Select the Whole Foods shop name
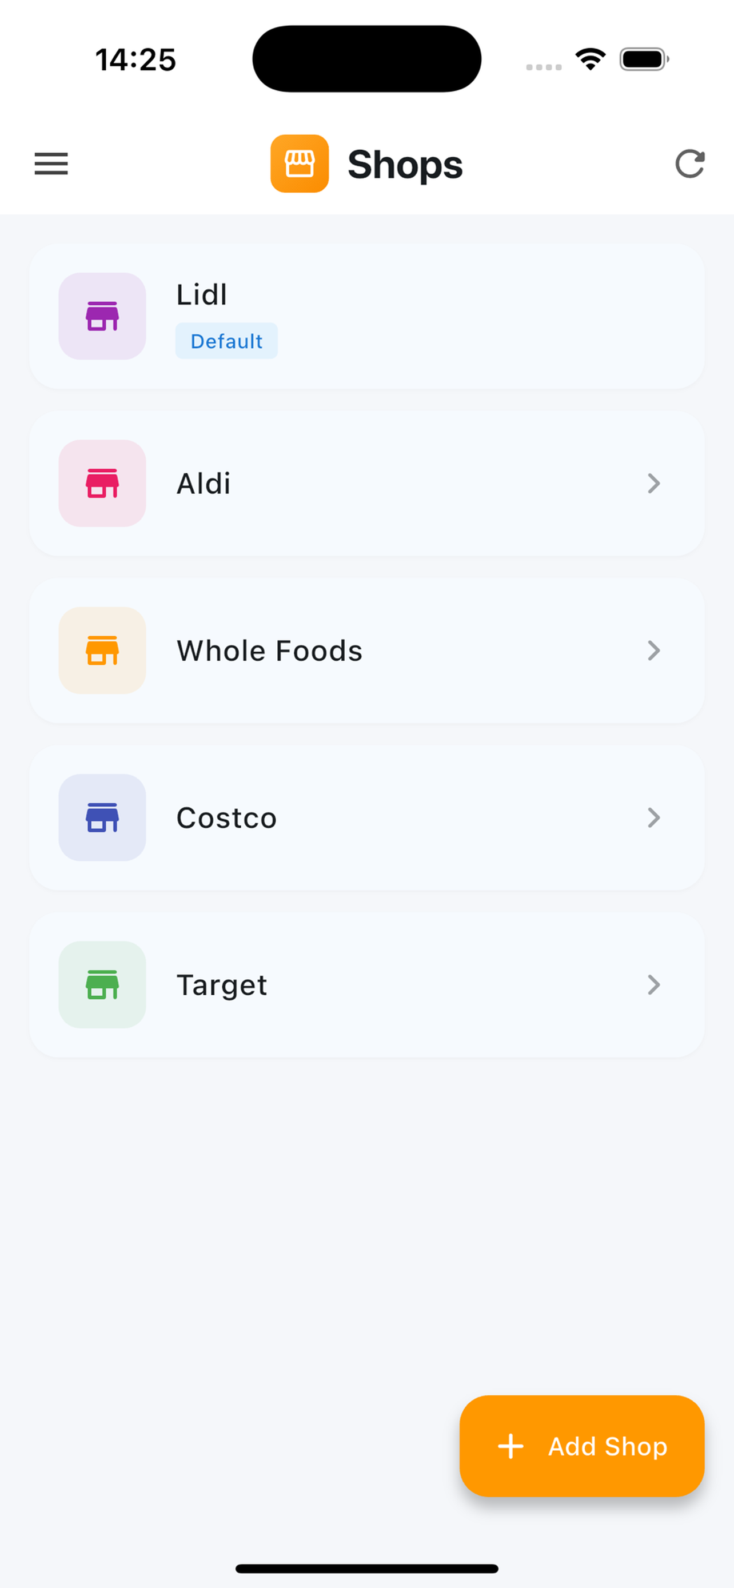Viewport: 734px width, 1588px height. coord(269,651)
